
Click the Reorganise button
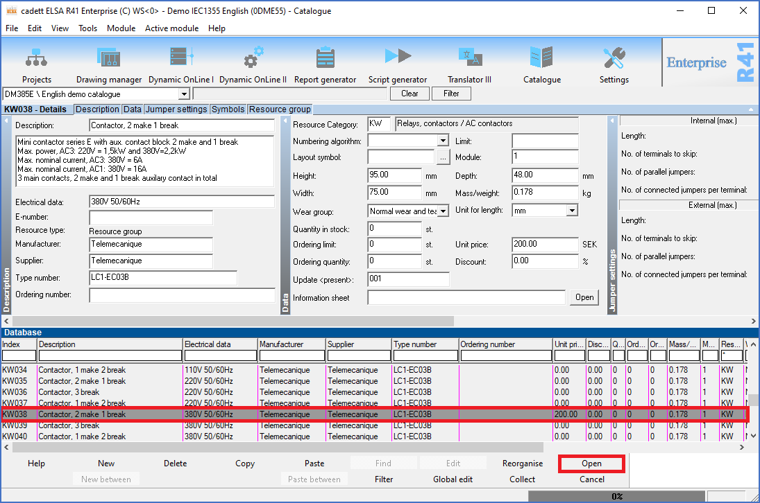pyautogui.click(x=523, y=464)
